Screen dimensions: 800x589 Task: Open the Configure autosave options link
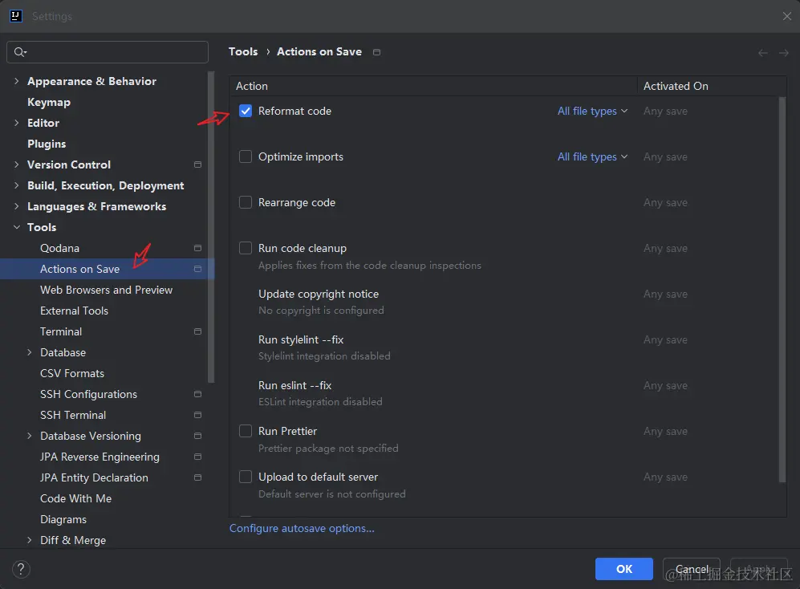pos(302,528)
